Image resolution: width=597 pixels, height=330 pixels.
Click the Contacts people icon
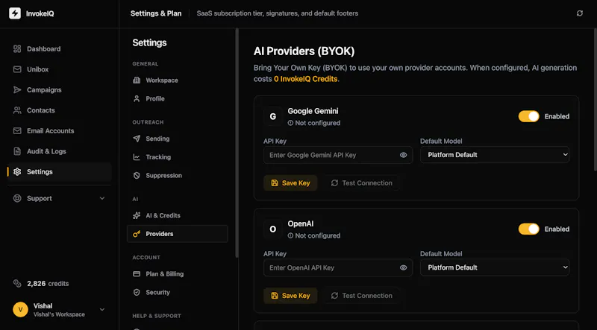click(x=17, y=110)
